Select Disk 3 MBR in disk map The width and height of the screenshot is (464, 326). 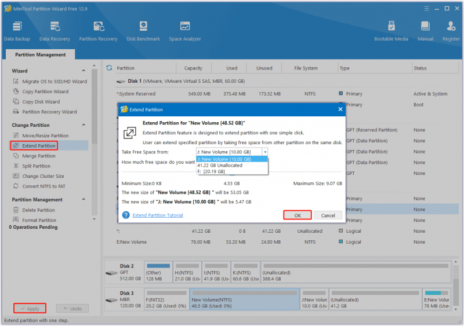click(124, 299)
